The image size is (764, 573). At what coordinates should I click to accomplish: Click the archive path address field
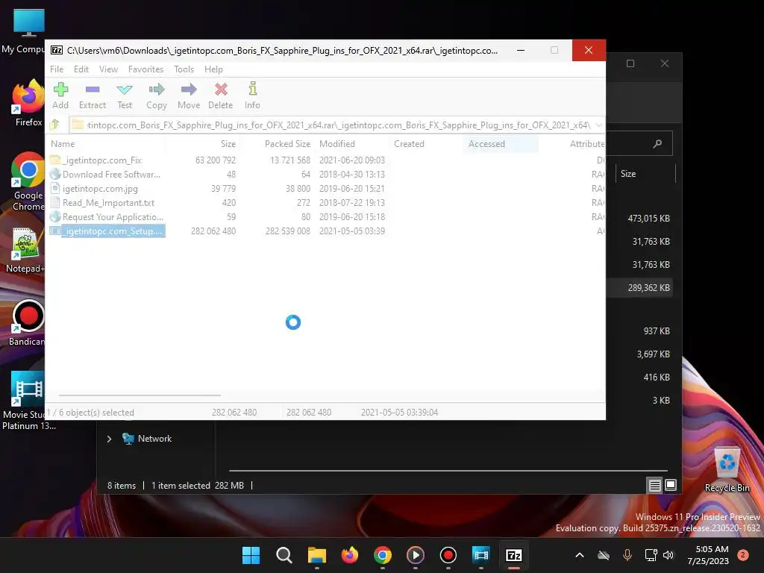click(332, 125)
